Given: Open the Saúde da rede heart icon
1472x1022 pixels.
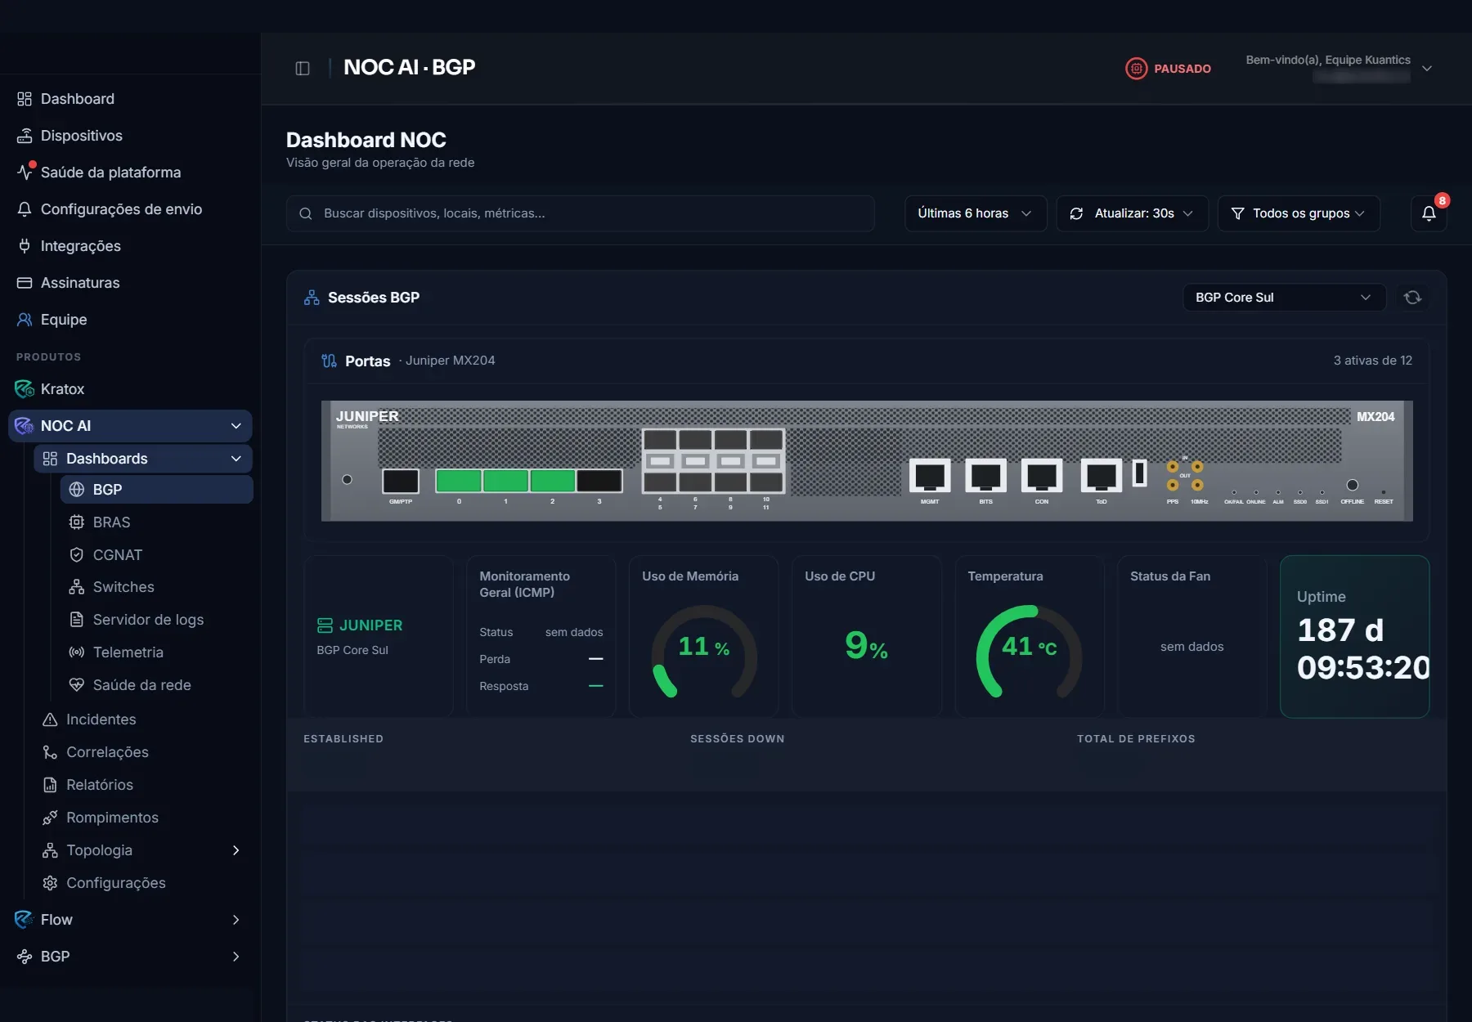Looking at the screenshot, I should tap(77, 685).
